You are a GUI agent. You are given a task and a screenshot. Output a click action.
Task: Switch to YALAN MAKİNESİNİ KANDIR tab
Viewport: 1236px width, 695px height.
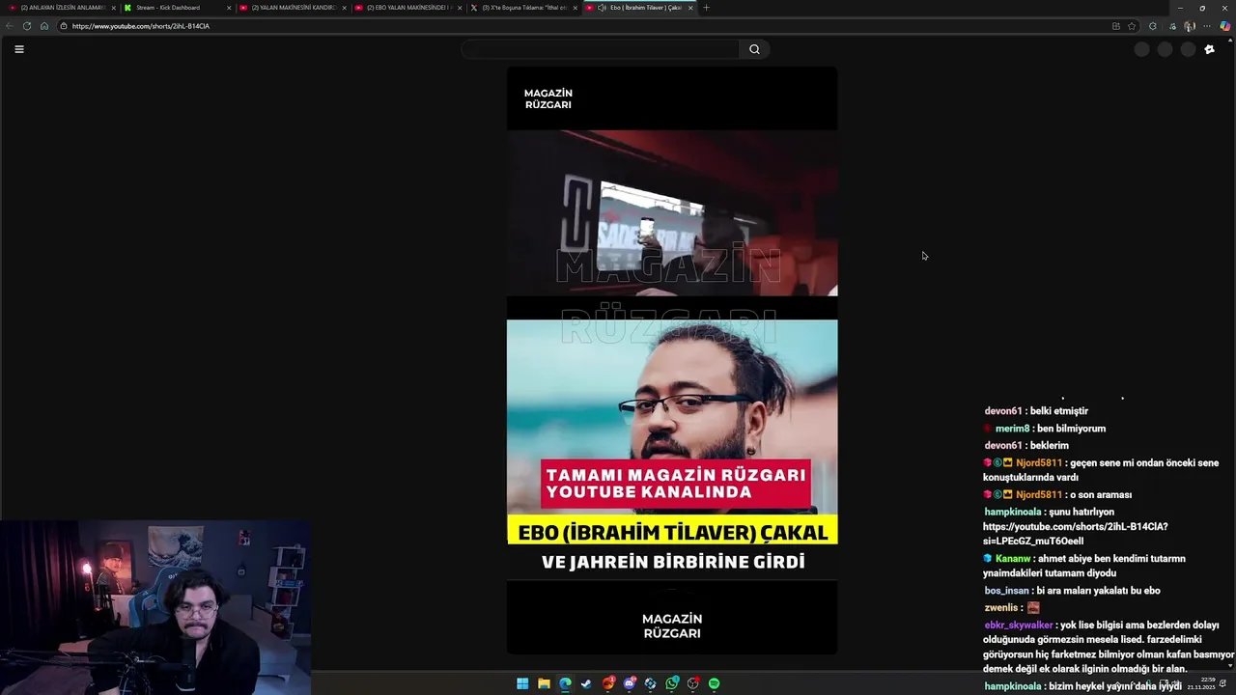click(292, 8)
